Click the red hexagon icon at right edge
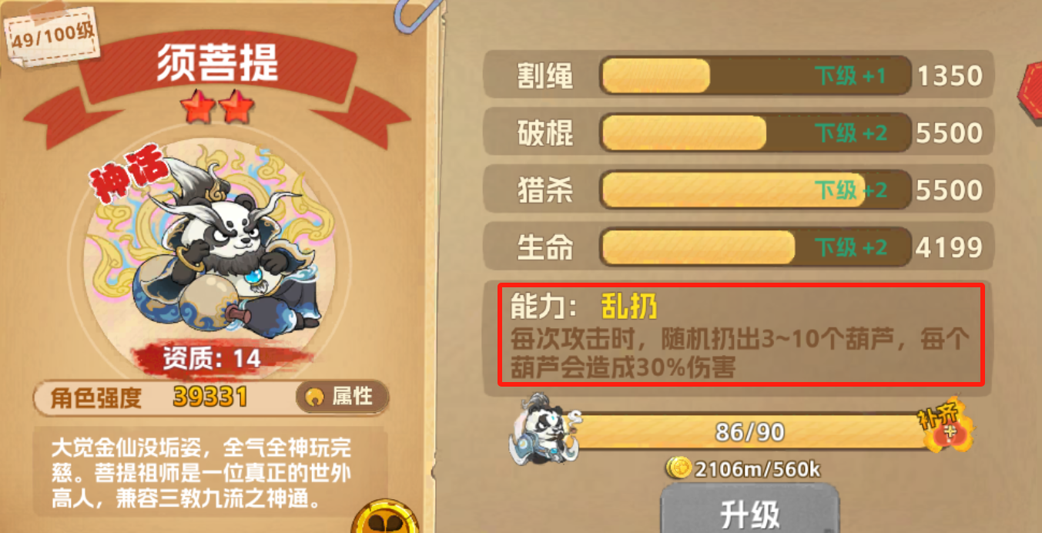The image size is (1042, 533). (1030, 95)
